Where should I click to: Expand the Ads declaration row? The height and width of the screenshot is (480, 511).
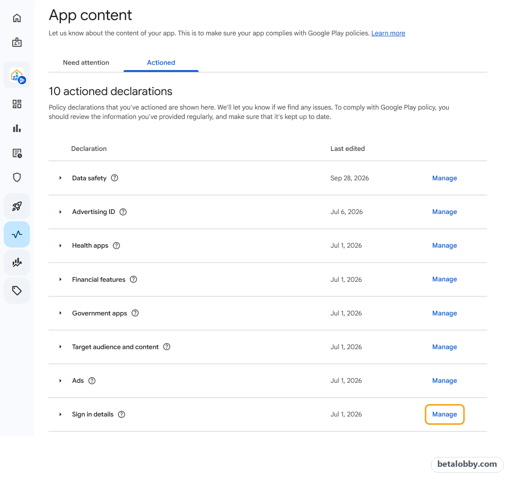tap(60, 381)
